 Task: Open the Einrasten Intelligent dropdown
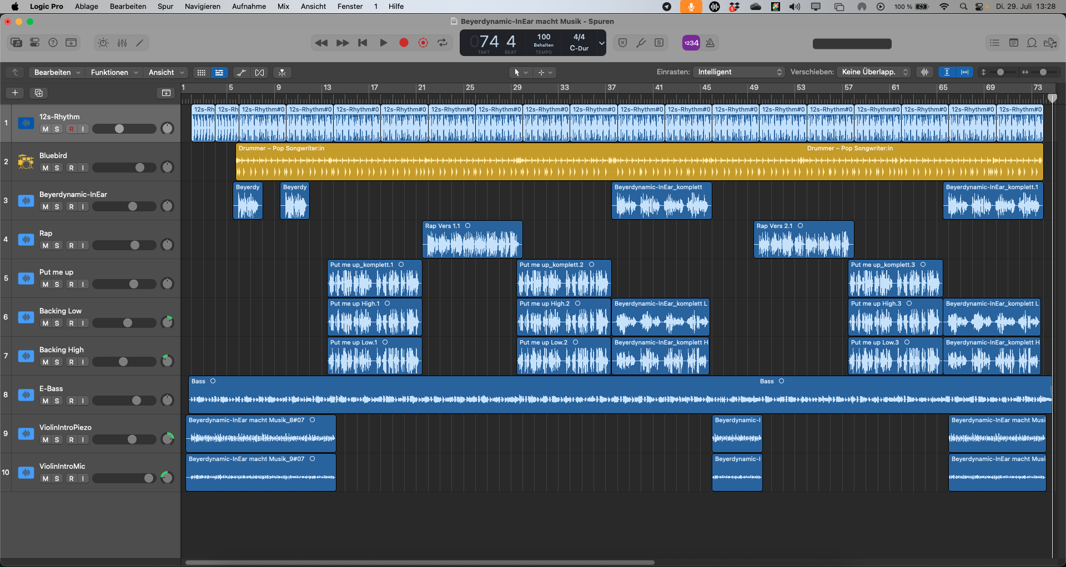[x=739, y=72]
